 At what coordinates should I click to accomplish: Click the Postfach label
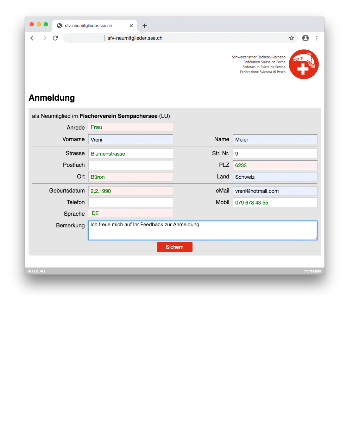[x=74, y=165]
